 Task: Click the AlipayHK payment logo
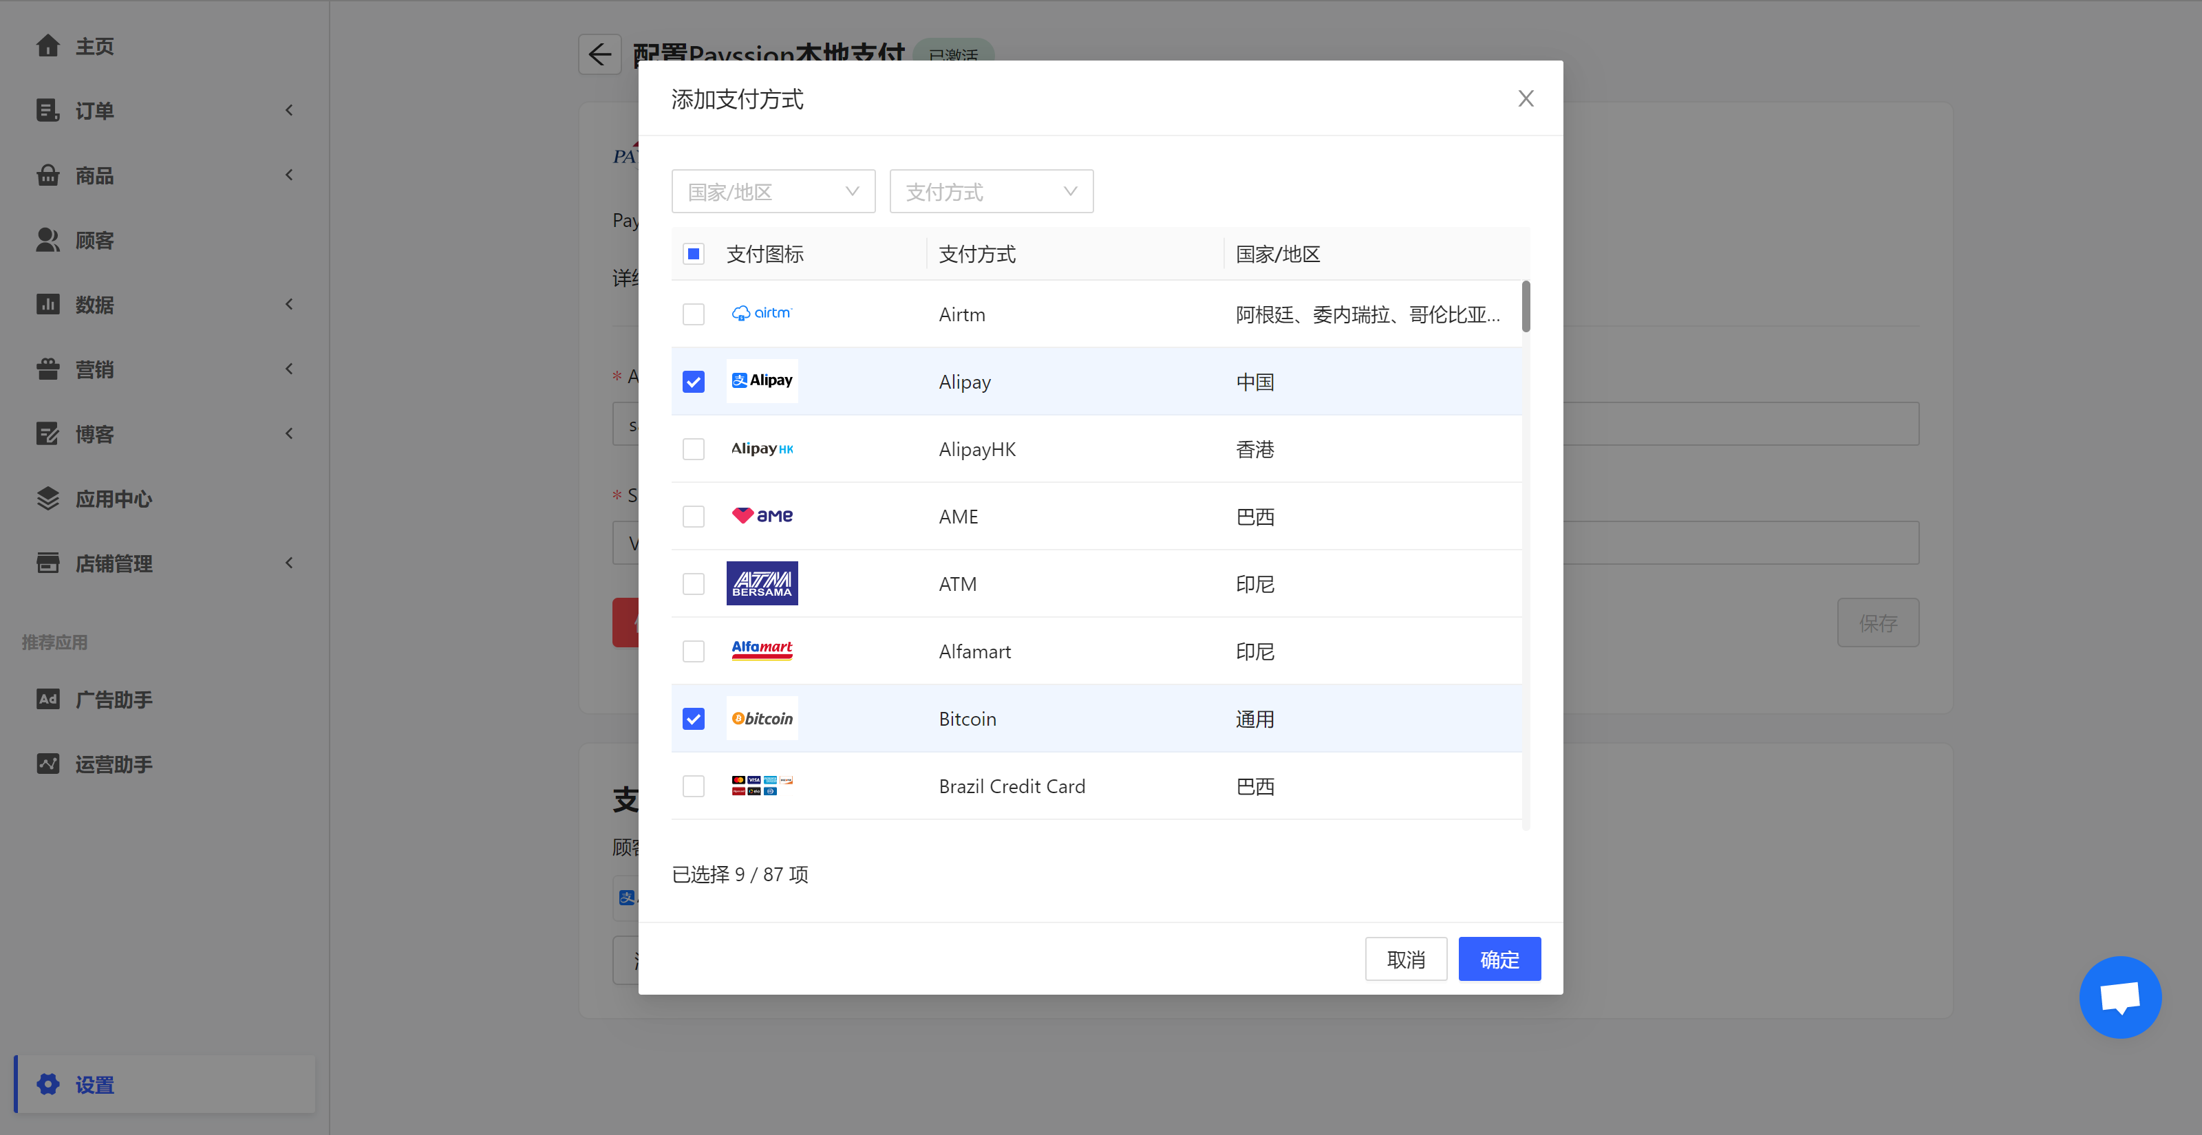coord(762,448)
